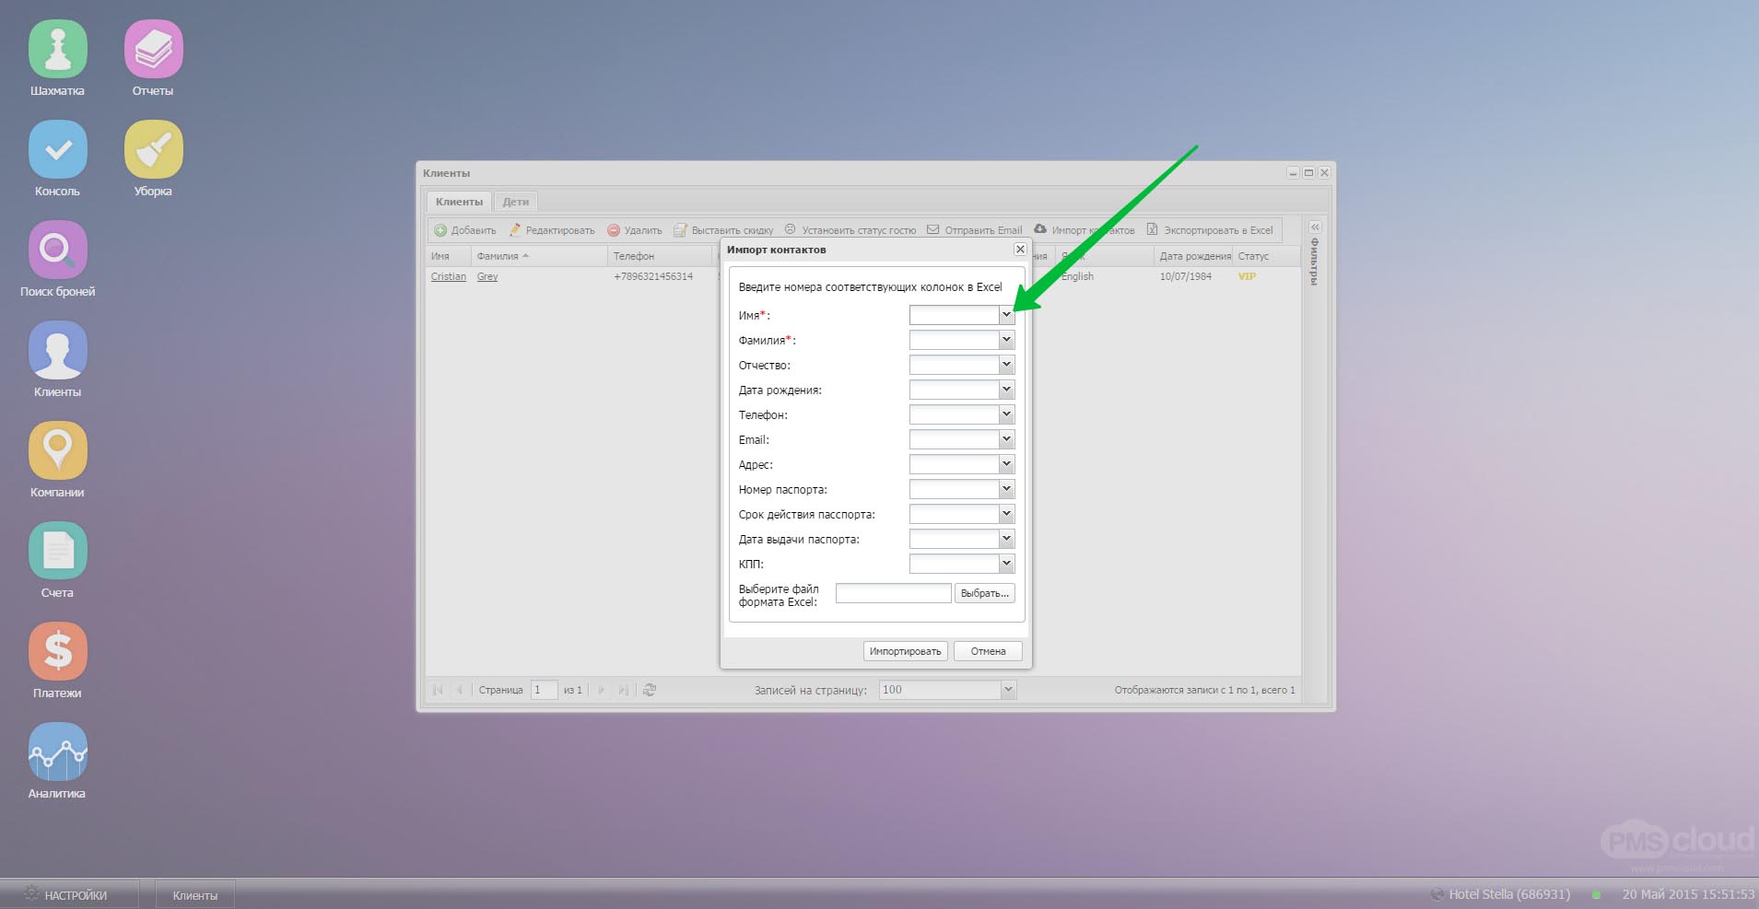Open the Отчеты desktop icon
Screen dimensions: 1759x909
153,49
